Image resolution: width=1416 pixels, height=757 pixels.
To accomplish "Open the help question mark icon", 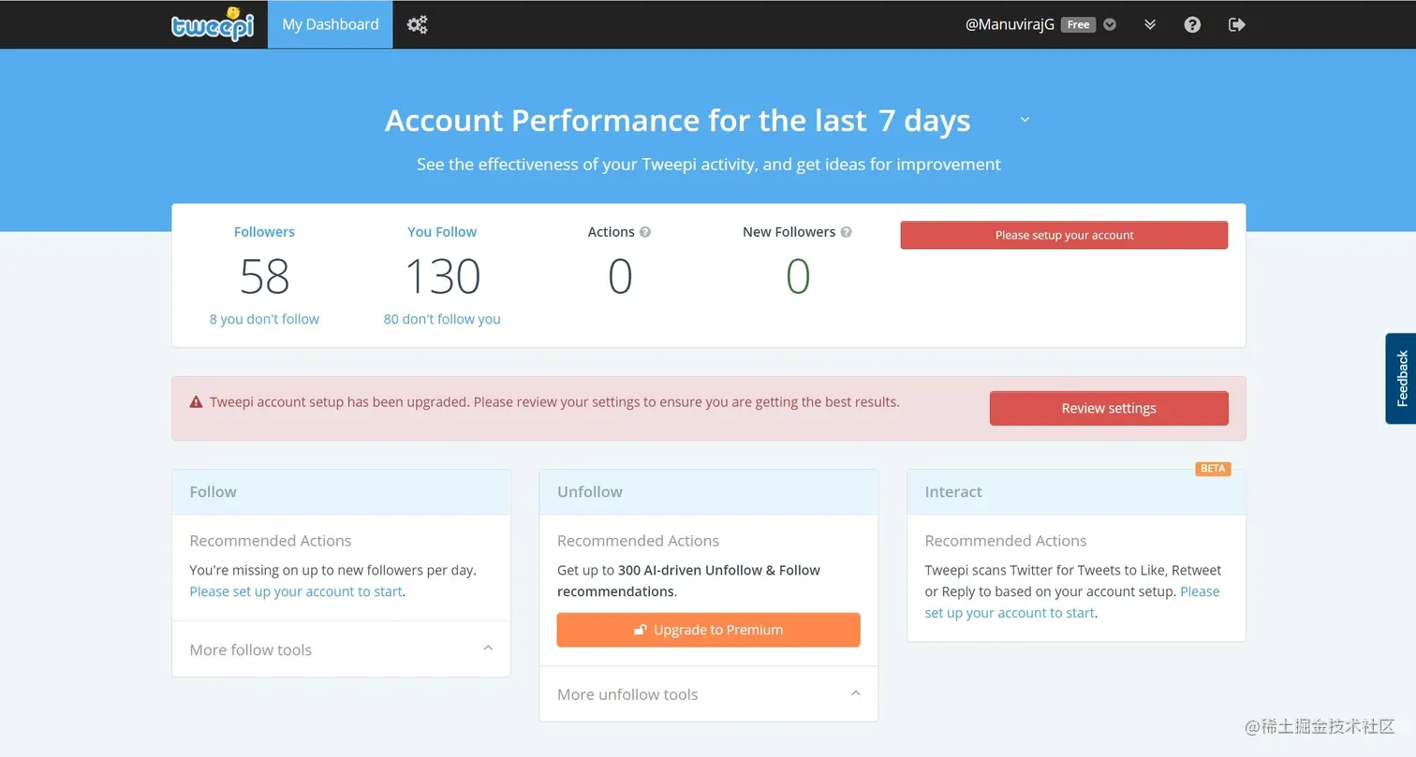I will pos(1192,25).
